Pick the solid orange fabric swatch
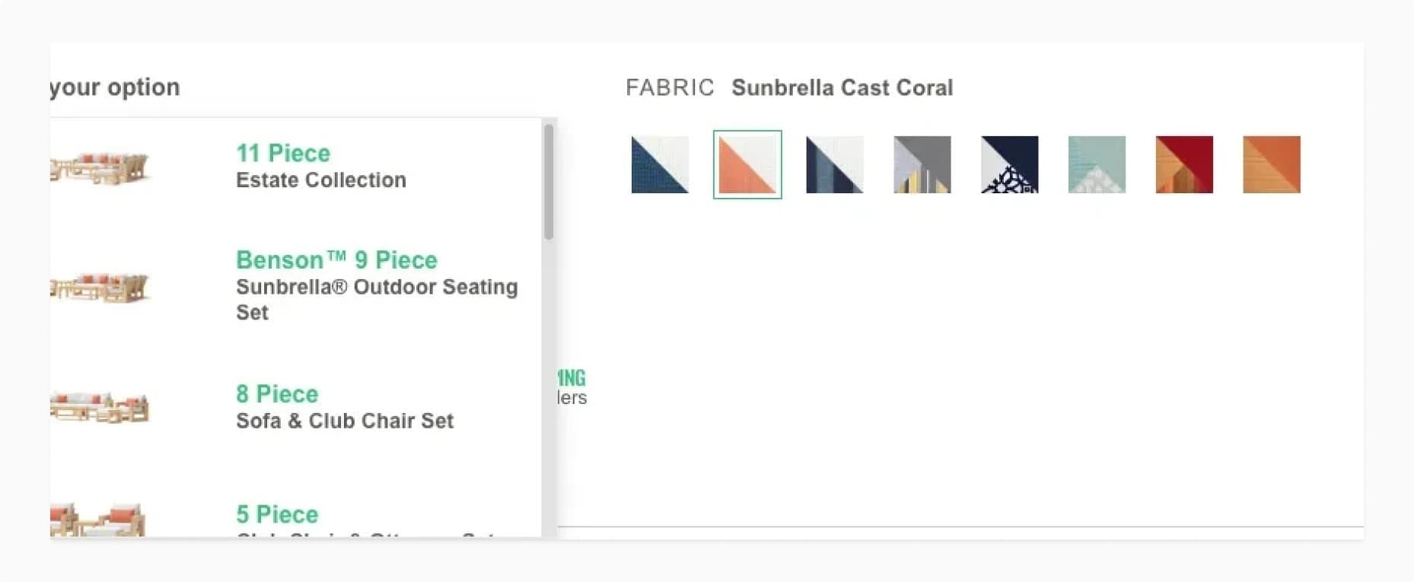This screenshot has height=582, width=1414. 1272,164
